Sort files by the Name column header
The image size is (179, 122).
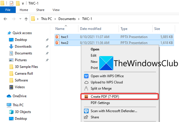point(60,29)
